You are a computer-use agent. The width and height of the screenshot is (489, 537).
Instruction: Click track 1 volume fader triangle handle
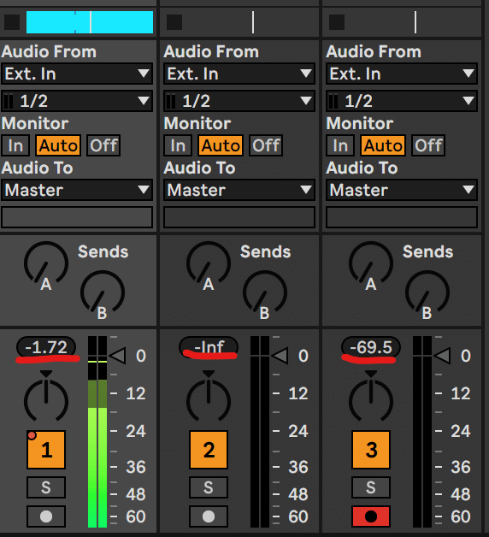(x=118, y=356)
